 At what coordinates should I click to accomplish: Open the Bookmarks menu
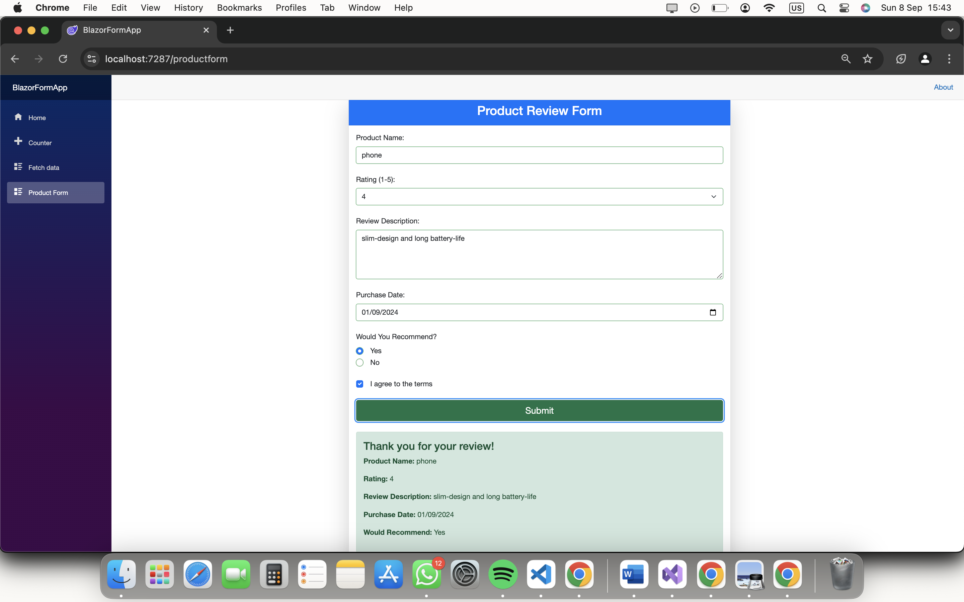[x=239, y=8]
